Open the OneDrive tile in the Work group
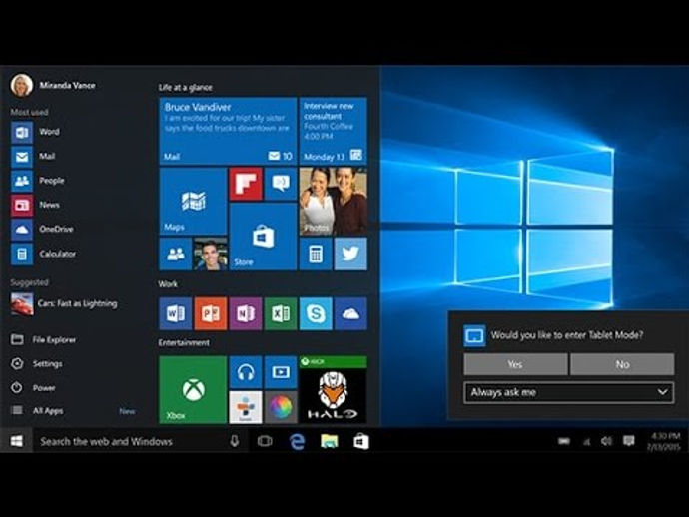 (x=350, y=313)
